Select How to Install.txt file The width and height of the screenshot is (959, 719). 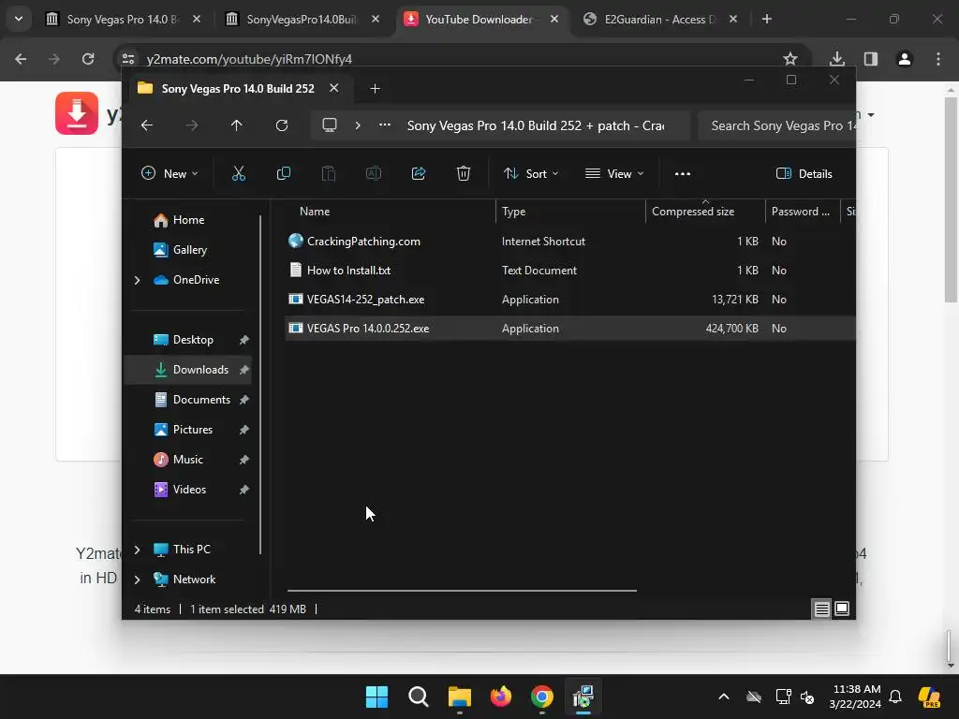coord(348,271)
